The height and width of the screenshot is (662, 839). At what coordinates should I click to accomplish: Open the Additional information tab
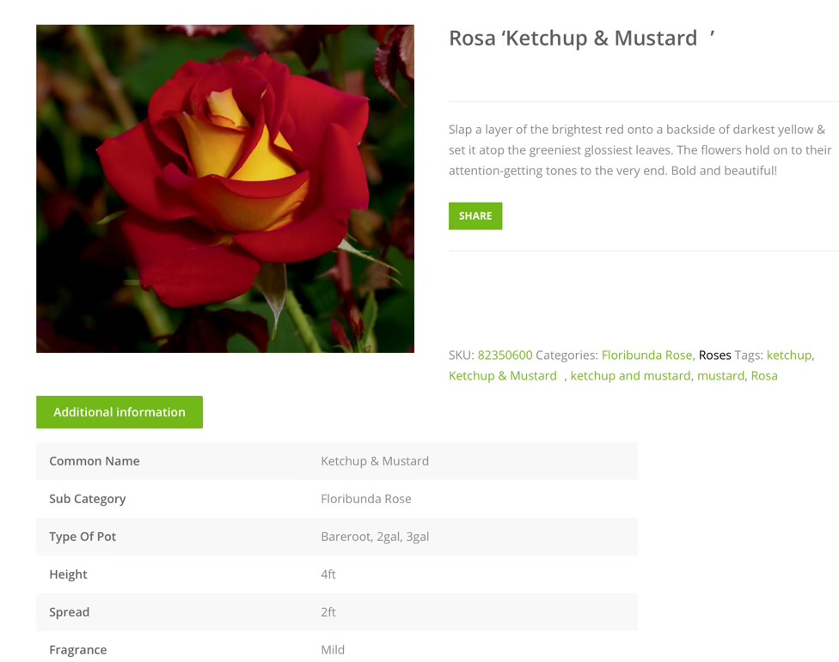coord(119,412)
